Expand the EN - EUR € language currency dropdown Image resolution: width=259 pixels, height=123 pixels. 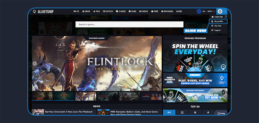[x=206, y=11]
